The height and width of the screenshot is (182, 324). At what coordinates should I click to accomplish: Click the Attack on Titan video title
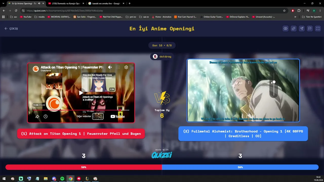(x=72, y=67)
